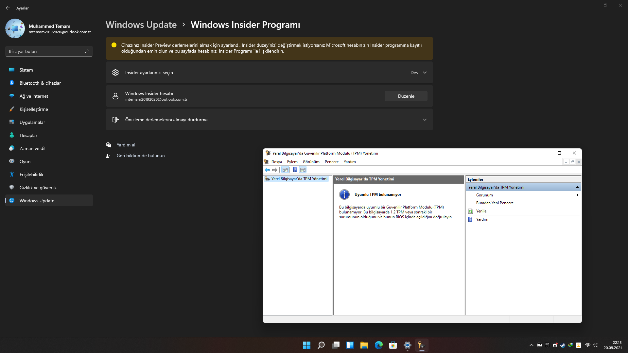The width and height of the screenshot is (628, 353).
Task: Toggle the console tree pane toolbar icon
Action: tap(285, 170)
